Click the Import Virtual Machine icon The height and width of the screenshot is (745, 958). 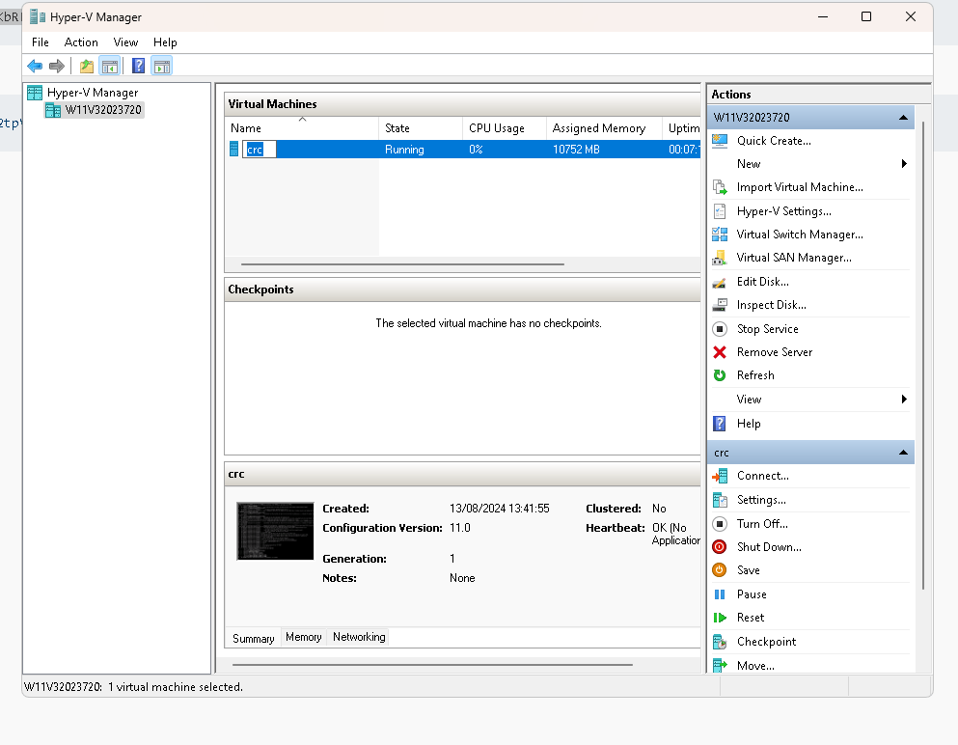point(720,187)
